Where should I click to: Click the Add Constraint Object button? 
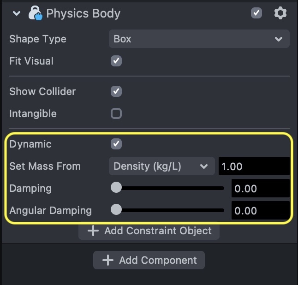coord(149,231)
